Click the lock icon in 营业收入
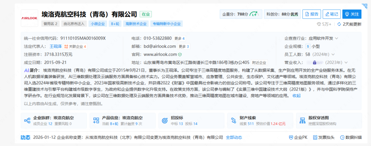 (314, 63)
